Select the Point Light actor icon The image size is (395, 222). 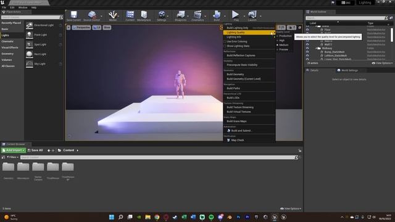tap(30, 35)
